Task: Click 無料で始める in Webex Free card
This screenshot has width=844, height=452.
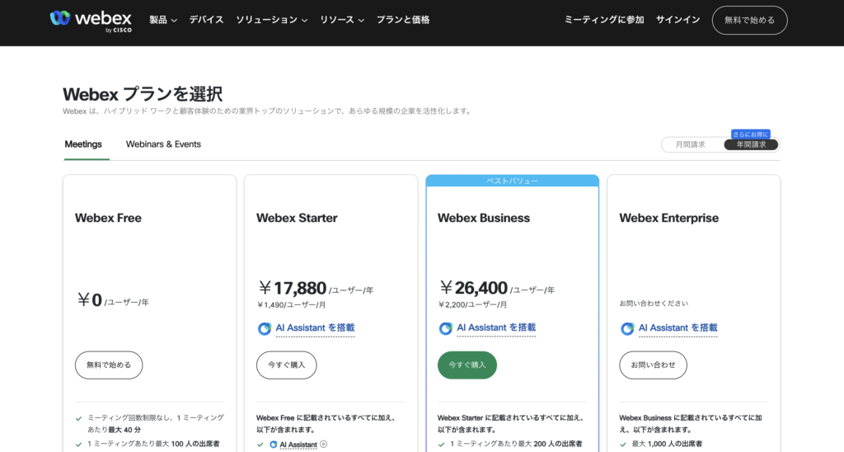Action: tap(109, 365)
